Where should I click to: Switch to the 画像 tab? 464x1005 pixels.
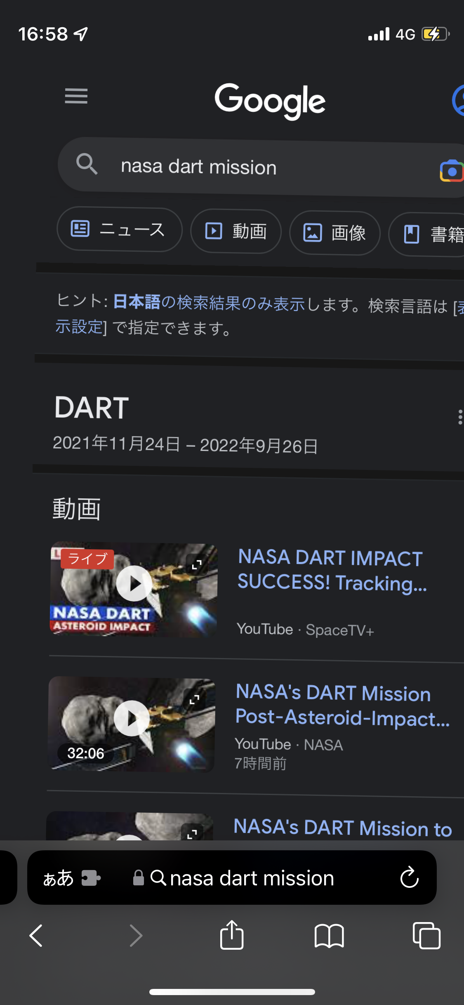[x=335, y=233]
